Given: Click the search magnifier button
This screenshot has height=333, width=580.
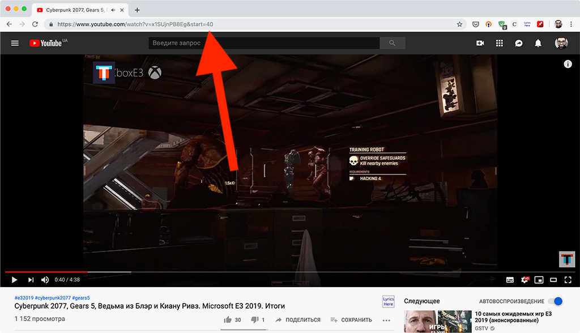Looking at the screenshot, I should pos(392,43).
